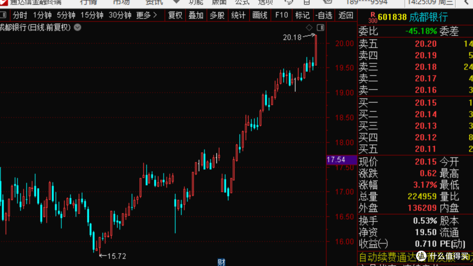Click the 返回 return button
473x266 pixels.
click(x=346, y=15)
